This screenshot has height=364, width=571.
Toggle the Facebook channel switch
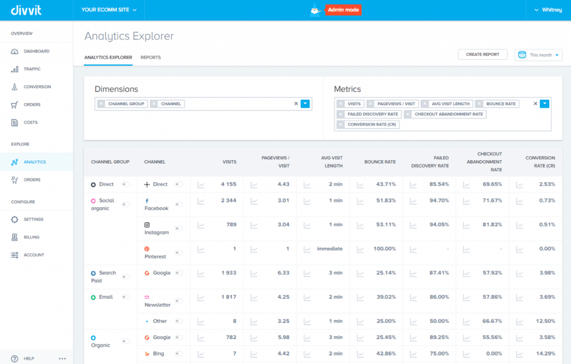pos(178,204)
